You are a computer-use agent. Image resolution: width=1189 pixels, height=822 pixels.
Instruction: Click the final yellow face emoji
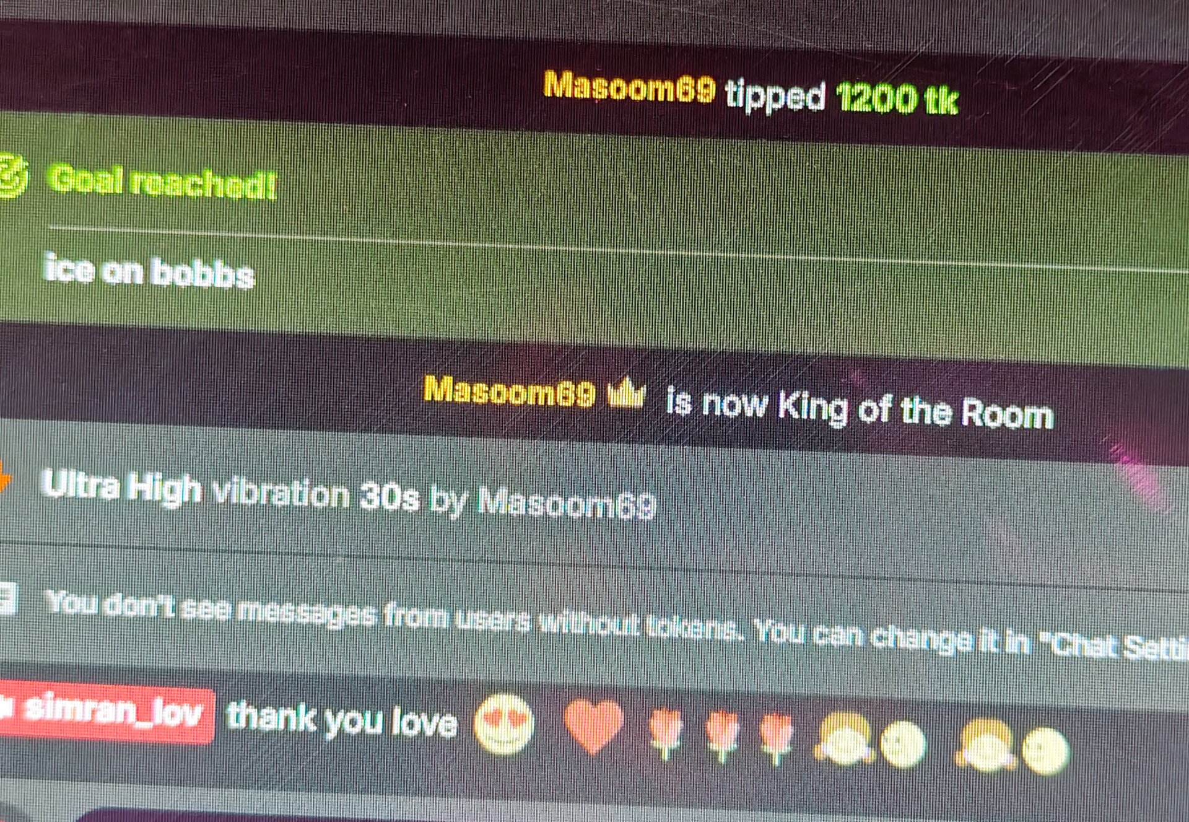(x=1045, y=751)
